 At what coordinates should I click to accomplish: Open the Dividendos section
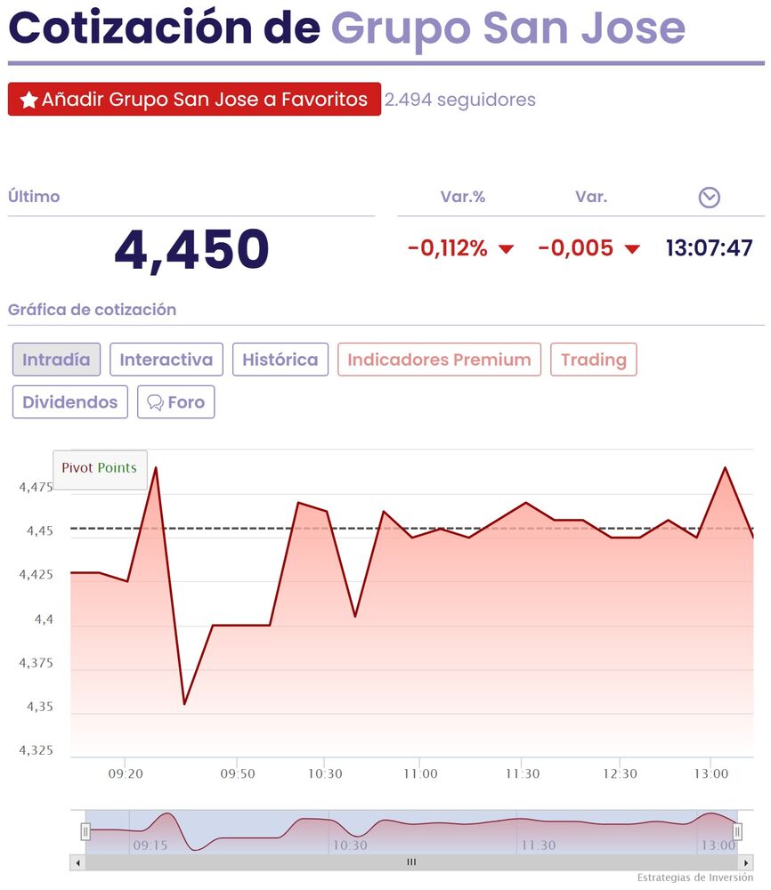(70, 402)
